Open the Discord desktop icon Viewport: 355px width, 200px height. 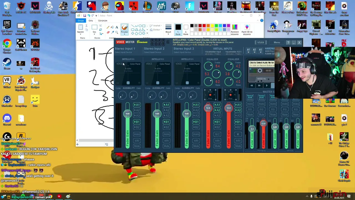tap(7, 120)
